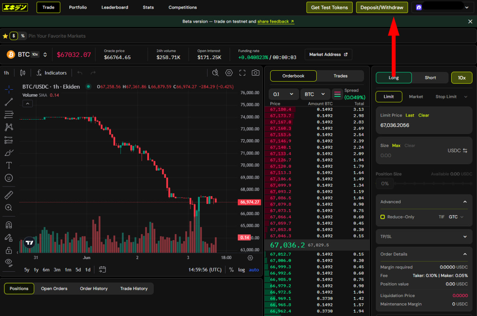Collapse the Advanced section
Viewport: 477px width, 316px height.
click(465, 202)
